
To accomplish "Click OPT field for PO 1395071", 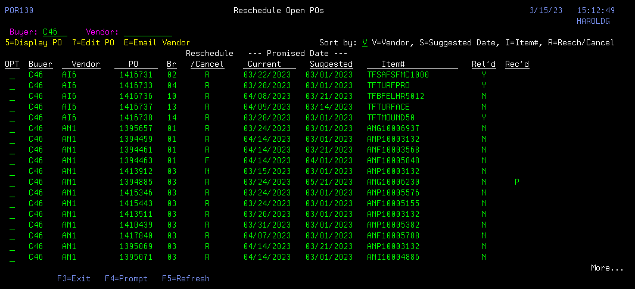I will point(12,257).
